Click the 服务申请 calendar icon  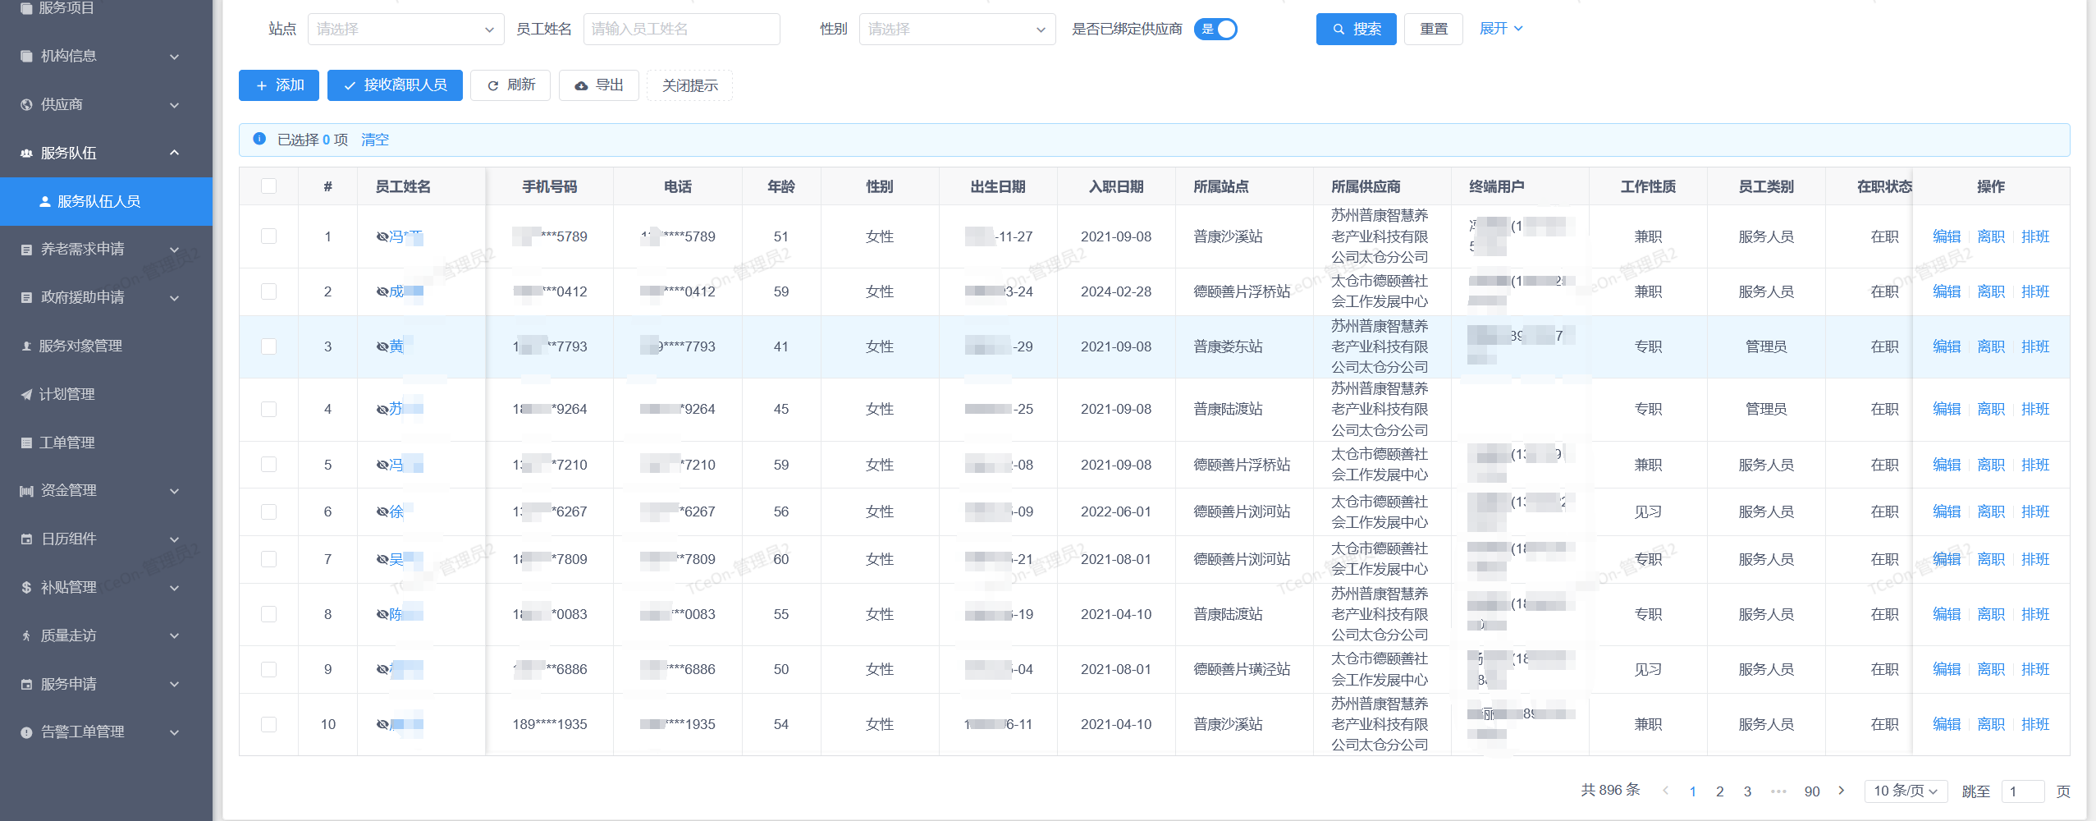coord(26,684)
